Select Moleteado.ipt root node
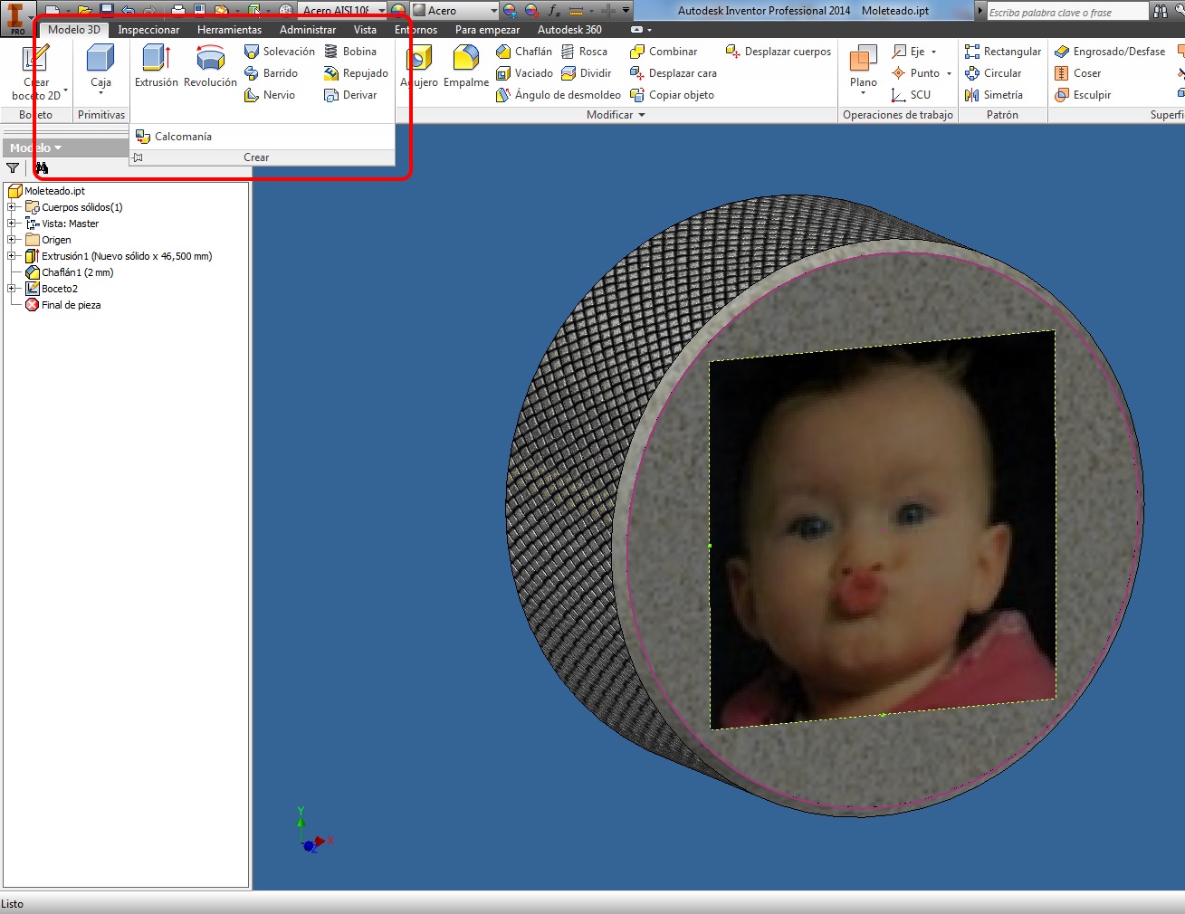 point(47,191)
